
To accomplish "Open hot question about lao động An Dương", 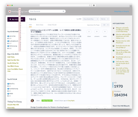I will pyautogui.click(x=122, y=30).
